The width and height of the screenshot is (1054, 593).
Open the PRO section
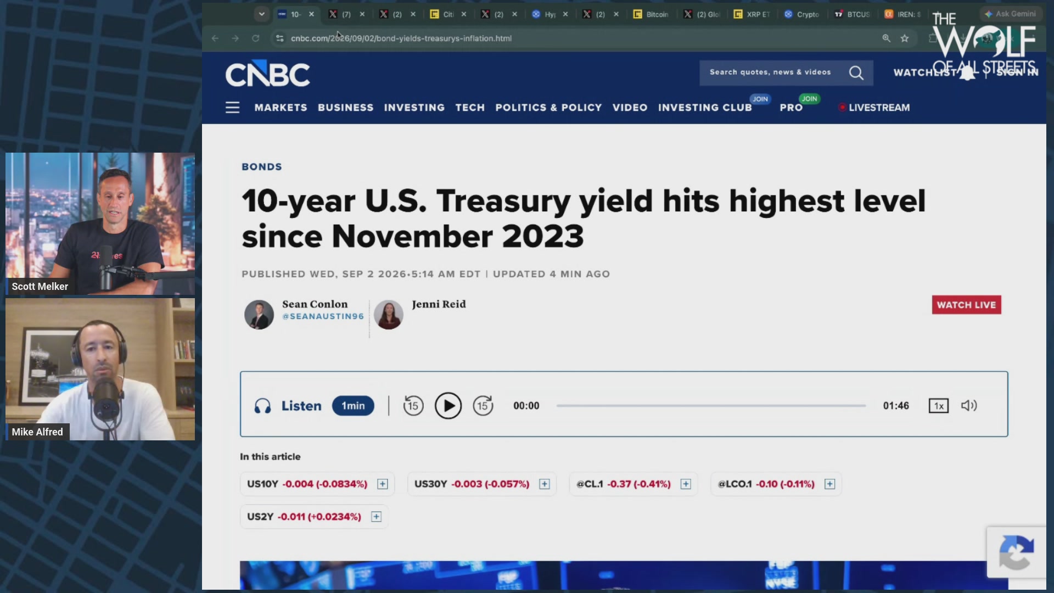[791, 108]
